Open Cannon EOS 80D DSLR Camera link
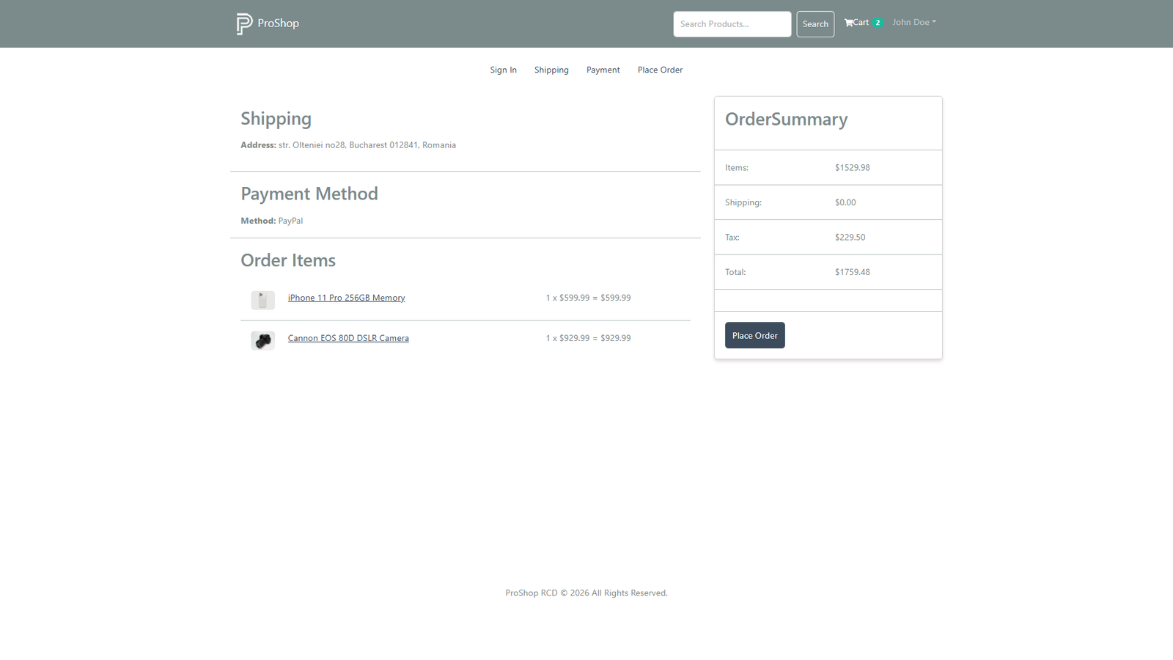Image resolution: width=1173 pixels, height=660 pixels. coord(348,338)
